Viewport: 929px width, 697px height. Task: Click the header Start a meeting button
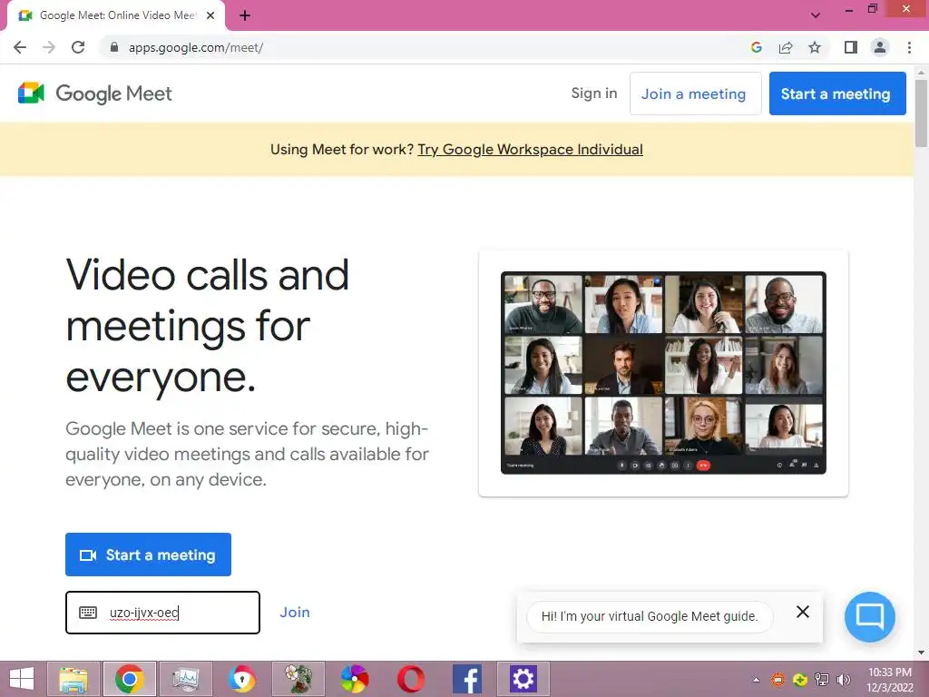tap(837, 93)
